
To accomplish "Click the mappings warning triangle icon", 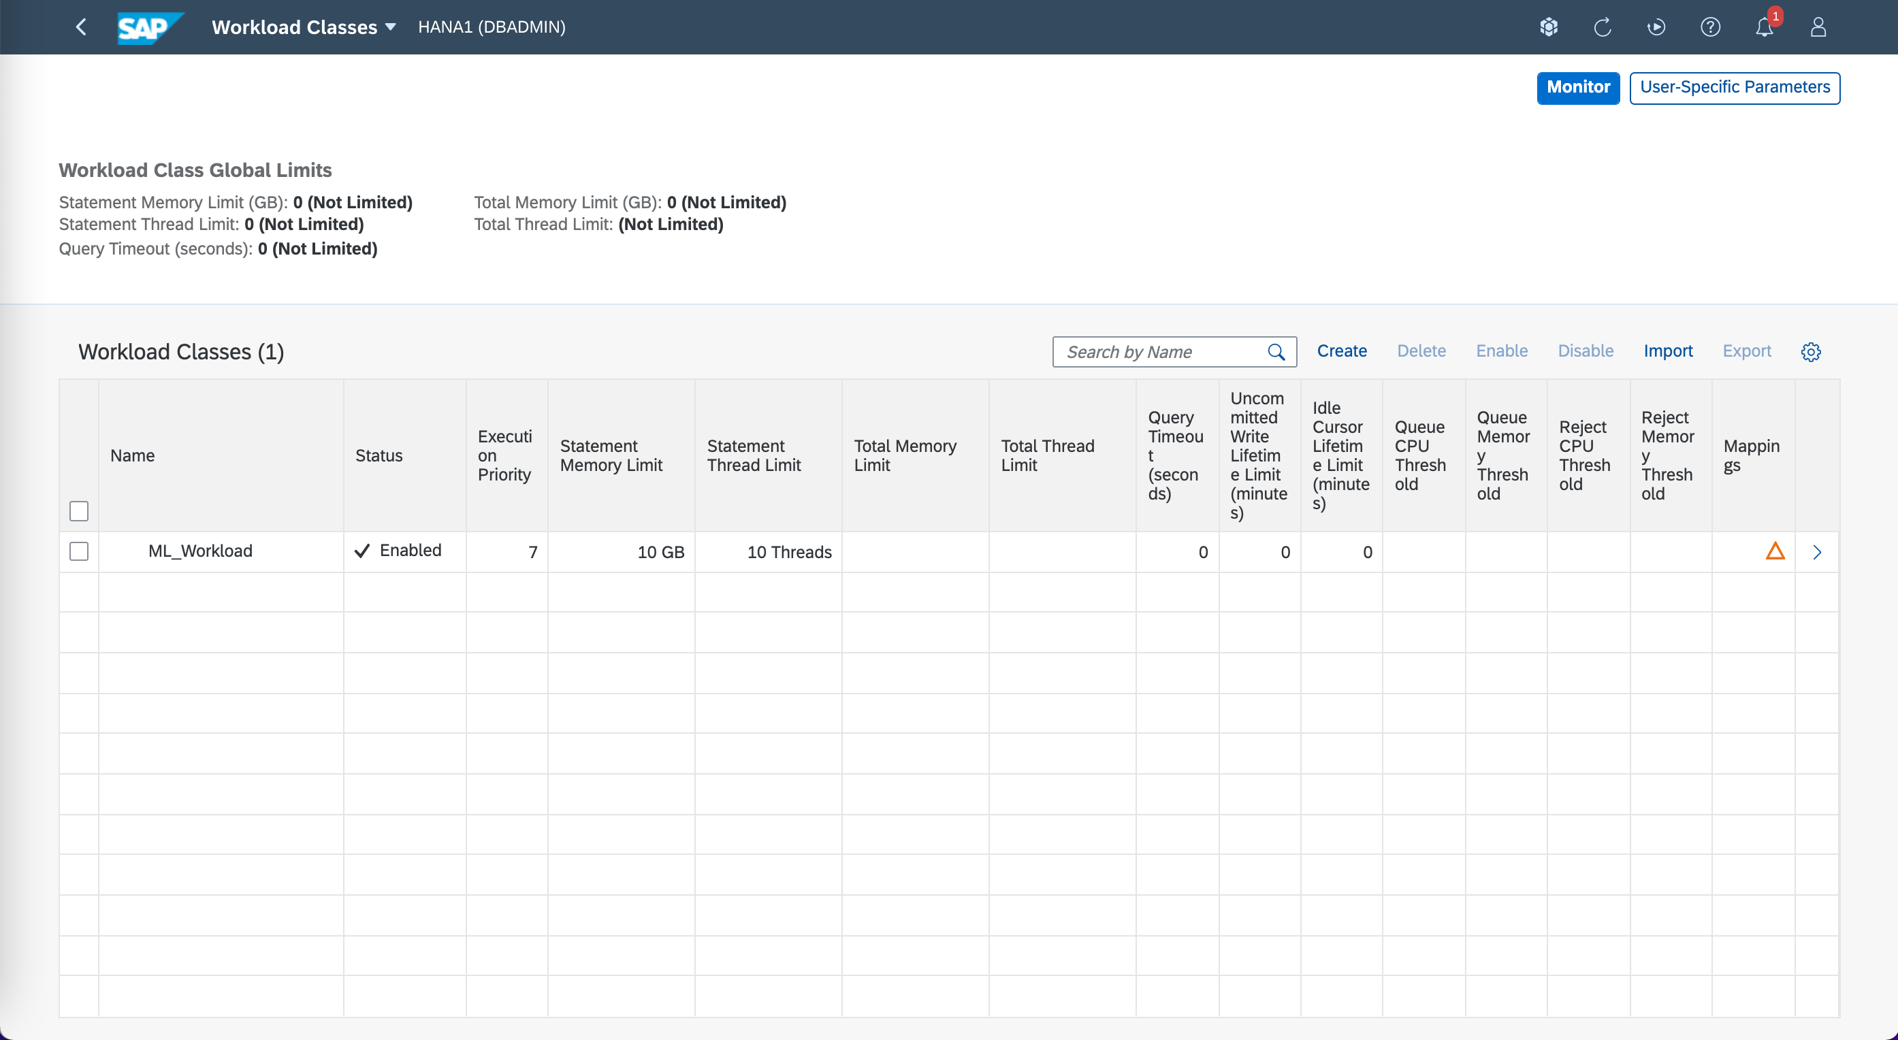I will [x=1775, y=551].
